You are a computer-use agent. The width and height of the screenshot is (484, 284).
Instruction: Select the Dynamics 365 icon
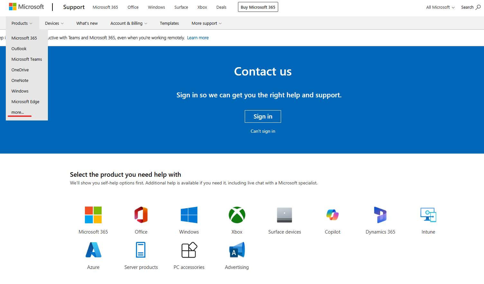(x=380, y=215)
